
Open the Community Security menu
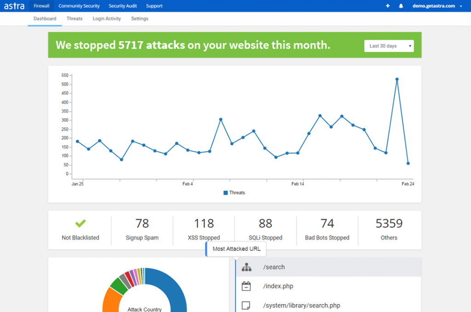[x=79, y=6]
